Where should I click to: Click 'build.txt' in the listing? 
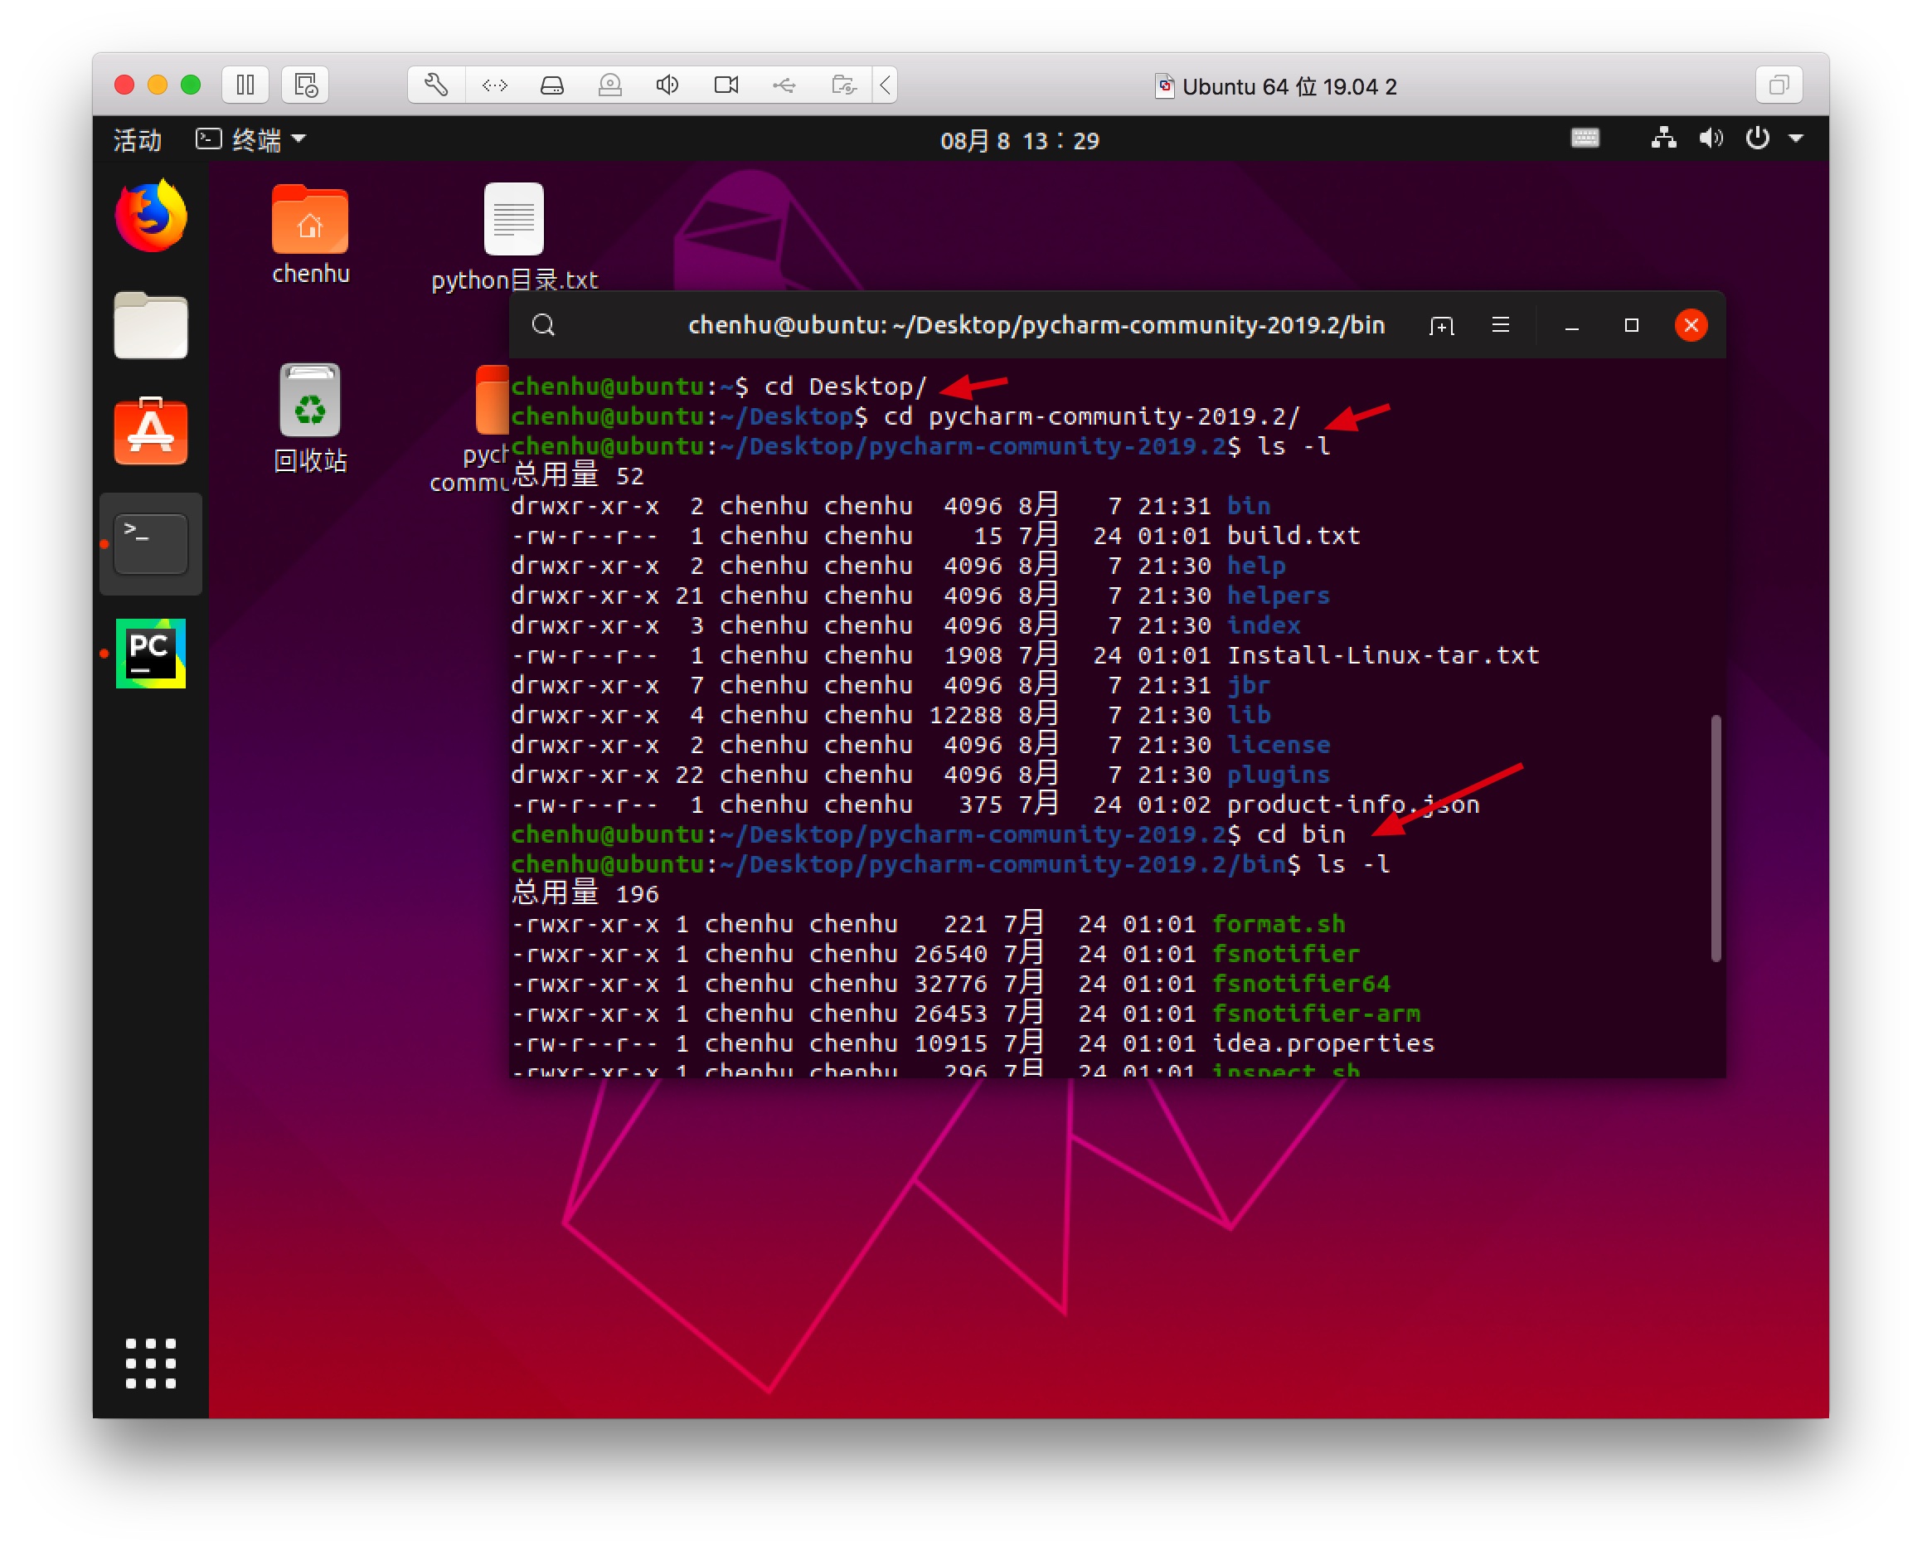(1293, 536)
